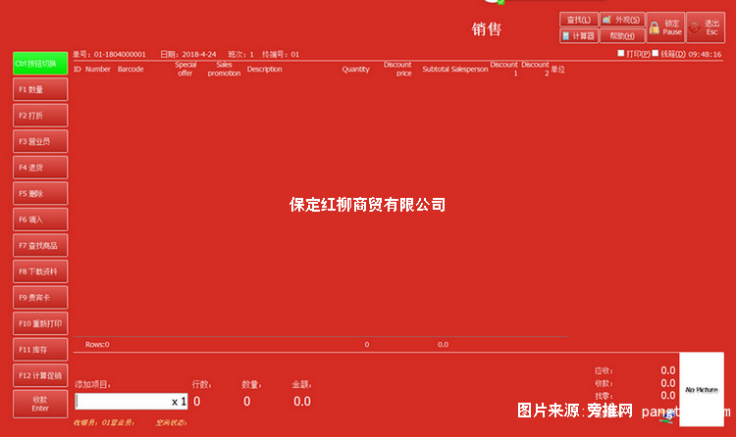Click the 销售 screen title
736x437 pixels.
click(487, 29)
